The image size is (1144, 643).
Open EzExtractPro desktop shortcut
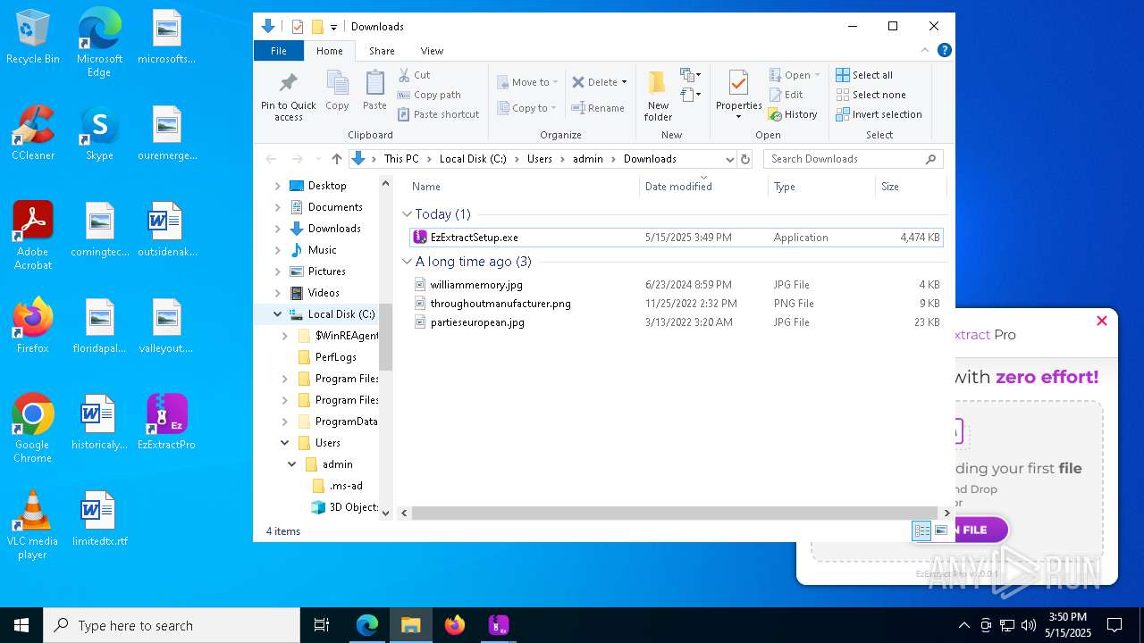pyautogui.click(x=166, y=422)
